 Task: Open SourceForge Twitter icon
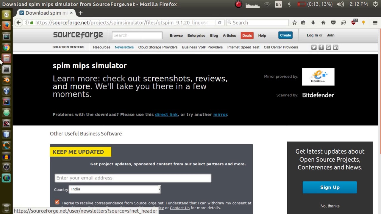click(314, 47)
